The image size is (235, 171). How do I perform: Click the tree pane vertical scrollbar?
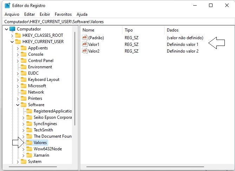pyautogui.click(x=74, y=77)
